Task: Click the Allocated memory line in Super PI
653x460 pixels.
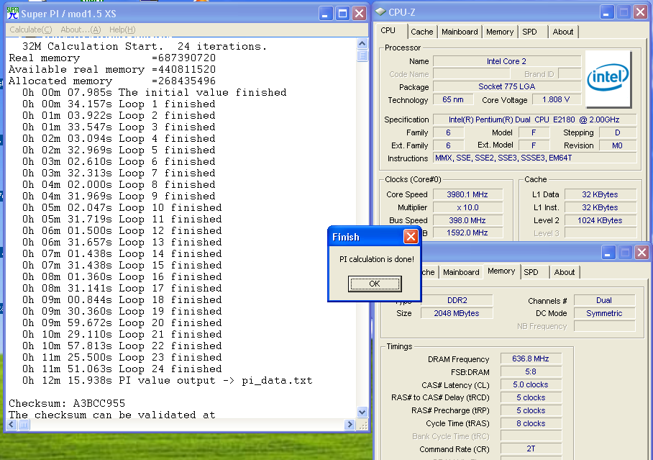Action: point(112,81)
